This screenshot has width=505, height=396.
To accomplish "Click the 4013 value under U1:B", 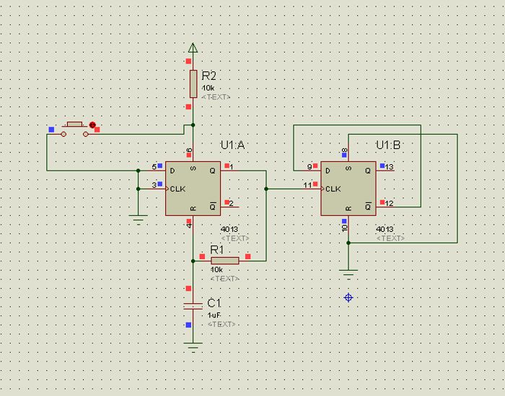I will (385, 229).
